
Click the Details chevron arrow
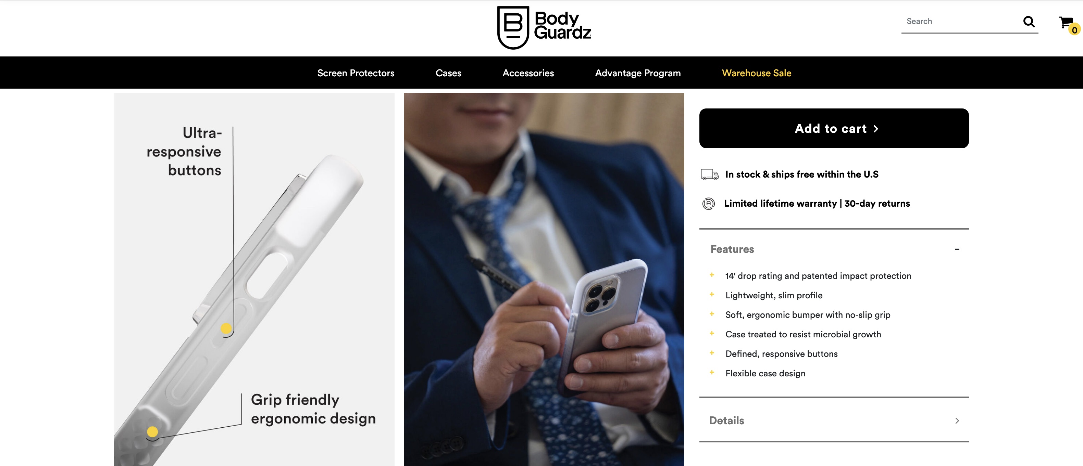coord(957,420)
